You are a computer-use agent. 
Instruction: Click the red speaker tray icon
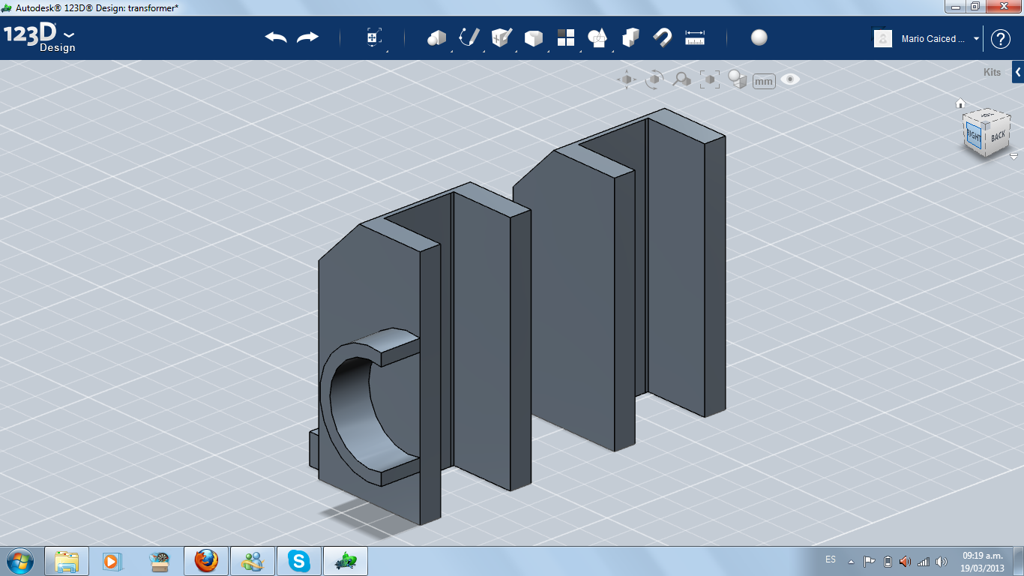tap(906, 561)
